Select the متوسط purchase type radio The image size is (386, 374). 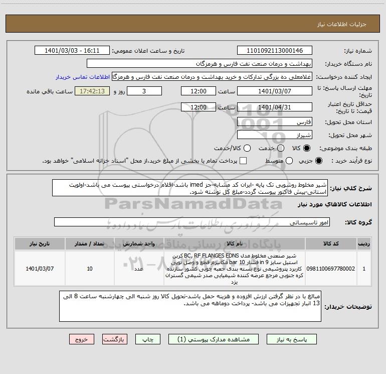tap(289, 161)
